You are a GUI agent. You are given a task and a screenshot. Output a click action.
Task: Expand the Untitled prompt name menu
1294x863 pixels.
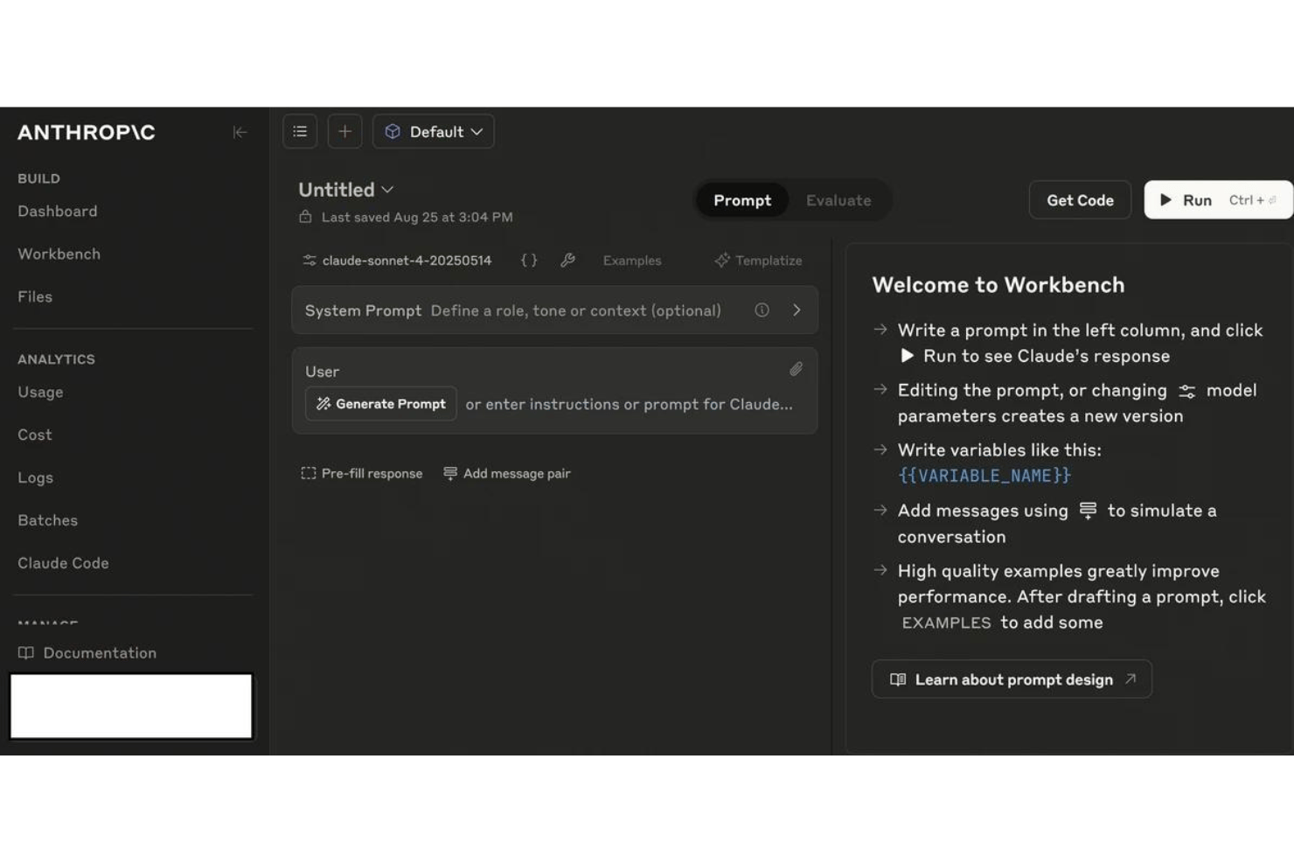tap(346, 190)
